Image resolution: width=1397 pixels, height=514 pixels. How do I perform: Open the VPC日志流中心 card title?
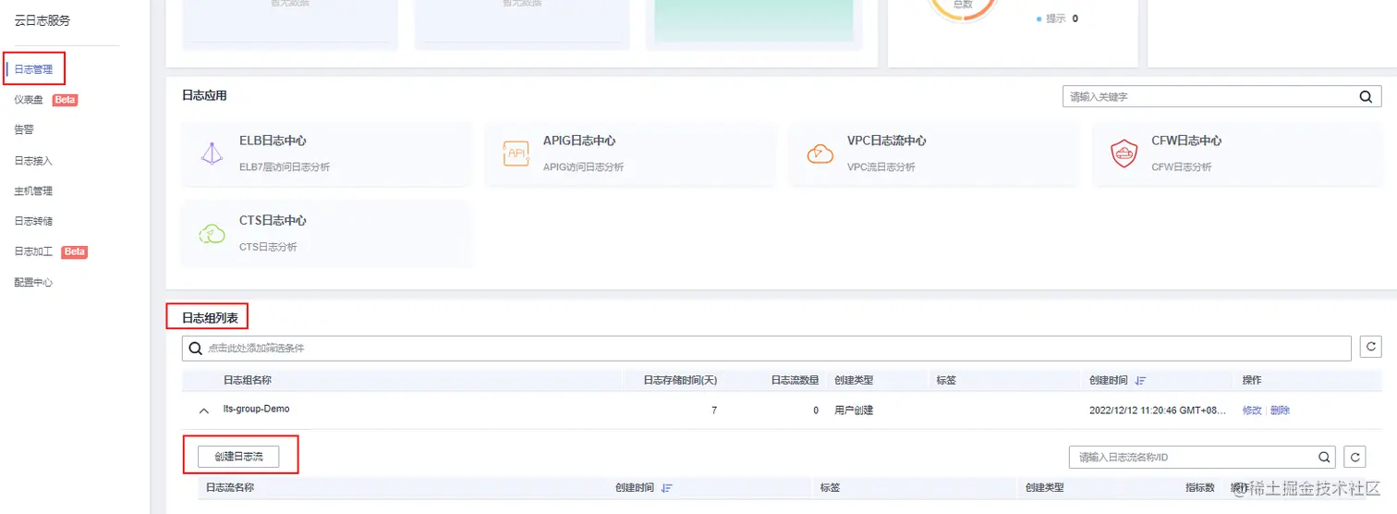tap(887, 141)
